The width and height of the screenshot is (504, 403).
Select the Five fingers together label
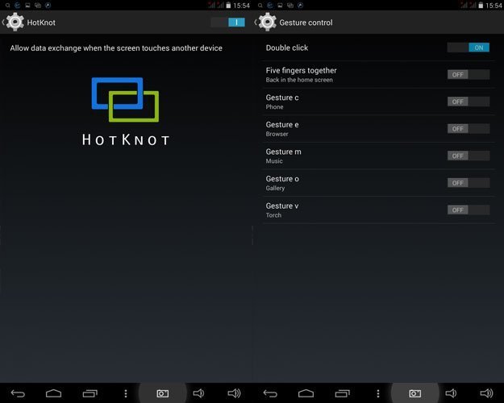coord(301,70)
